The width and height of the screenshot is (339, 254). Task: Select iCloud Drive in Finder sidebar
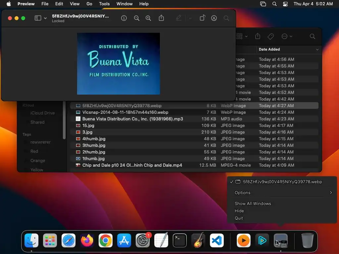point(42,113)
